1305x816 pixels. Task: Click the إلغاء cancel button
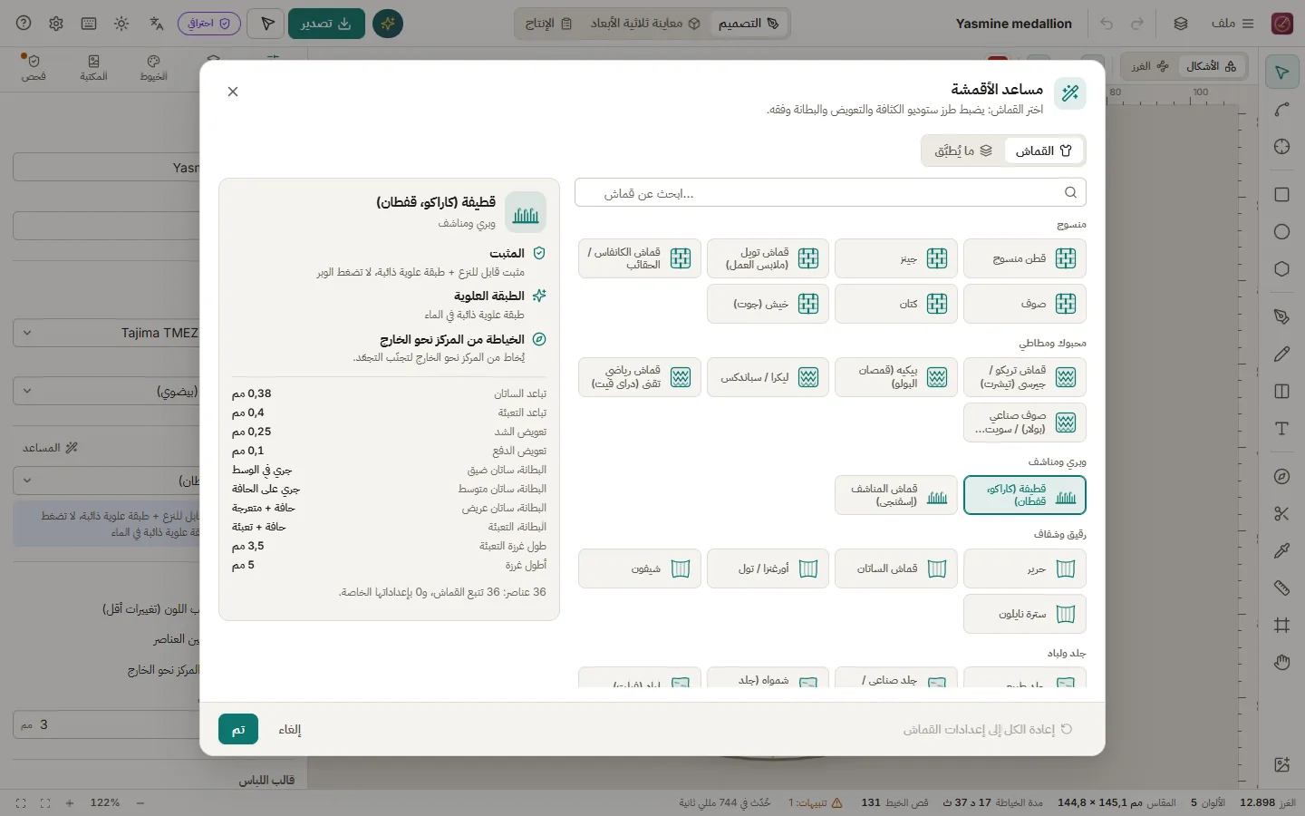point(290,729)
